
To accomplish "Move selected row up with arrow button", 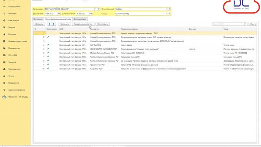I will [50, 24].
